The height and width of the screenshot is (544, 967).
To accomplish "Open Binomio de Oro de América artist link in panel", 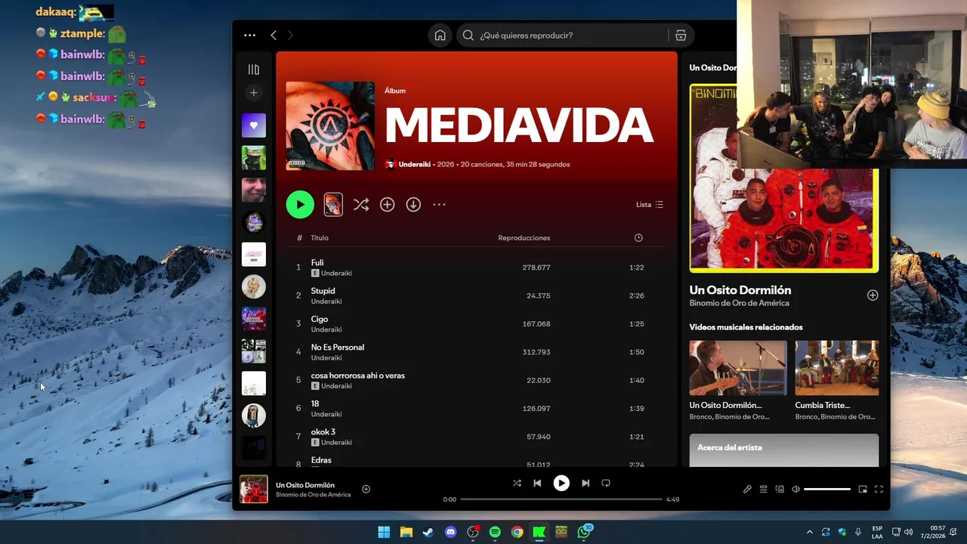I will click(x=740, y=303).
